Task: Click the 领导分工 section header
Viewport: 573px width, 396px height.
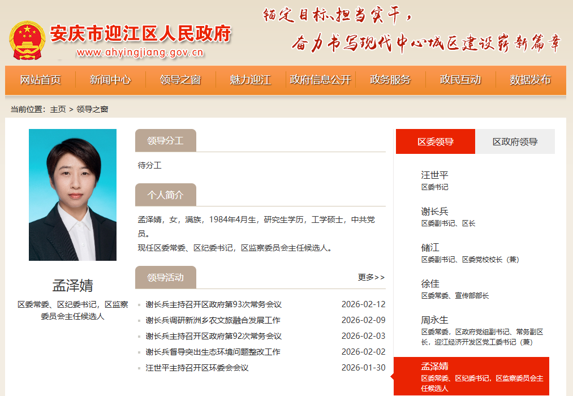Action: click(166, 140)
